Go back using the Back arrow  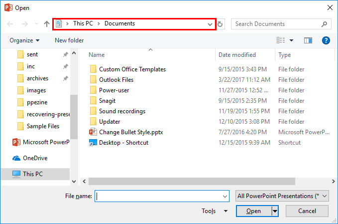point(10,24)
